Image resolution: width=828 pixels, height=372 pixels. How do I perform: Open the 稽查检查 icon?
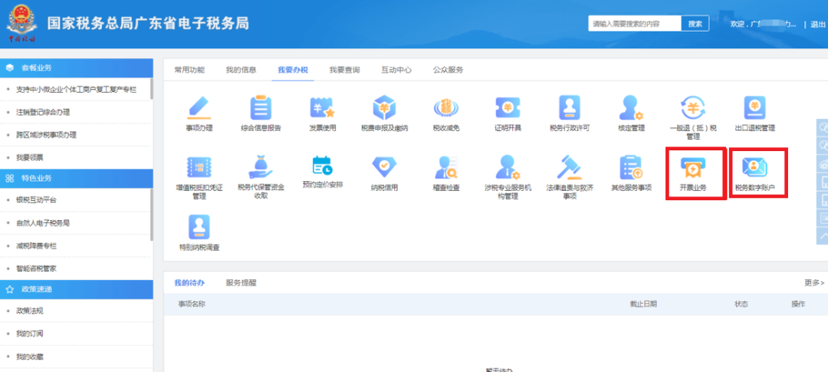(x=446, y=167)
